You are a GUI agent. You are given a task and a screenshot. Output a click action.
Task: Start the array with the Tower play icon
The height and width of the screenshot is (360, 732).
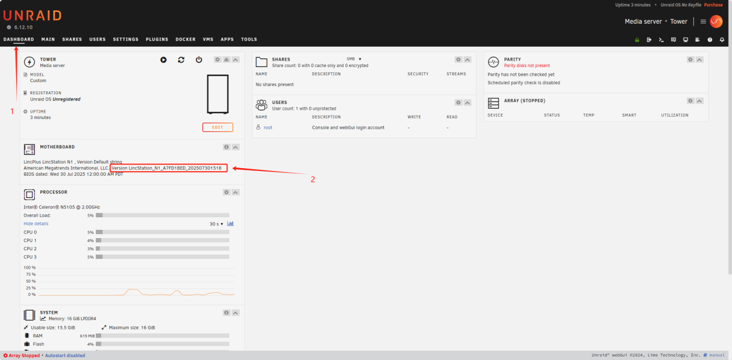coord(164,60)
